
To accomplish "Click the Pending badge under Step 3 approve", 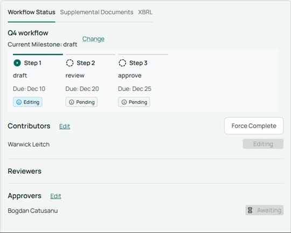I will pos(134,102).
